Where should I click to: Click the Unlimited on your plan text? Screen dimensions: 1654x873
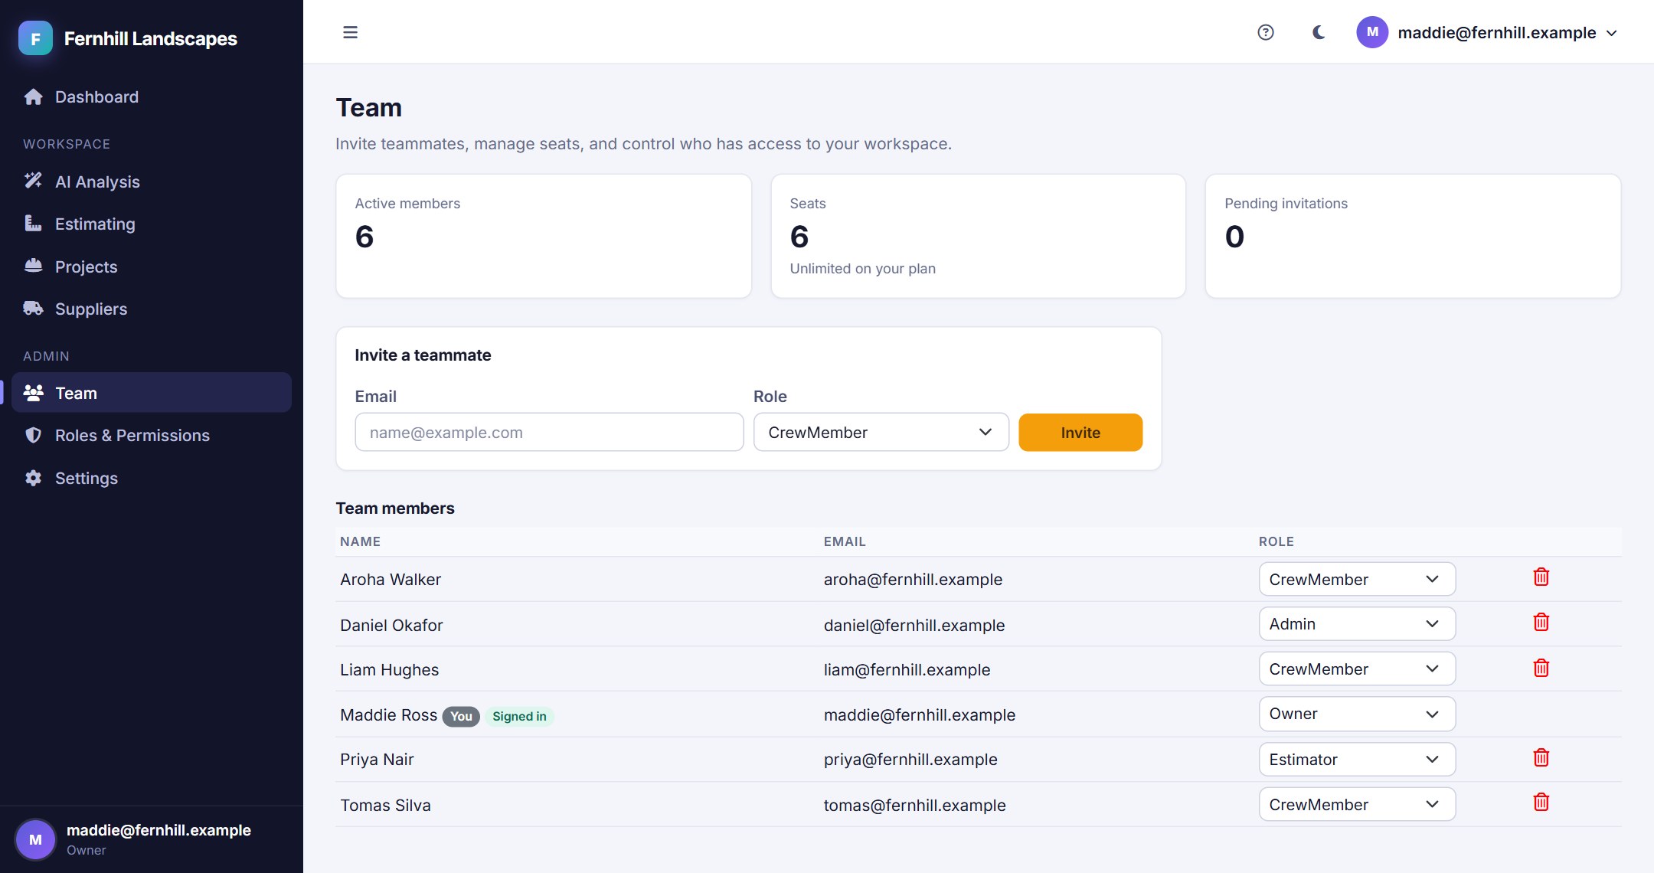(x=863, y=269)
